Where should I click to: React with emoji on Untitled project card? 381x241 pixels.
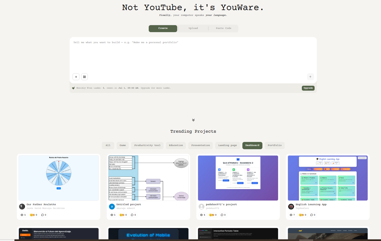coord(121,215)
